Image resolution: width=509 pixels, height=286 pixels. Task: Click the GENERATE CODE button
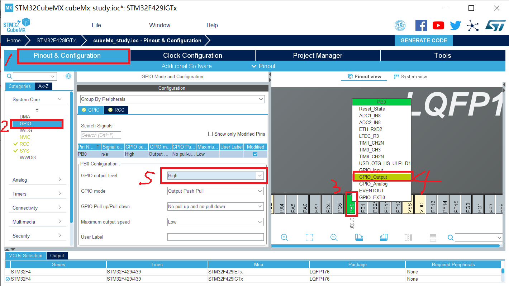point(424,41)
